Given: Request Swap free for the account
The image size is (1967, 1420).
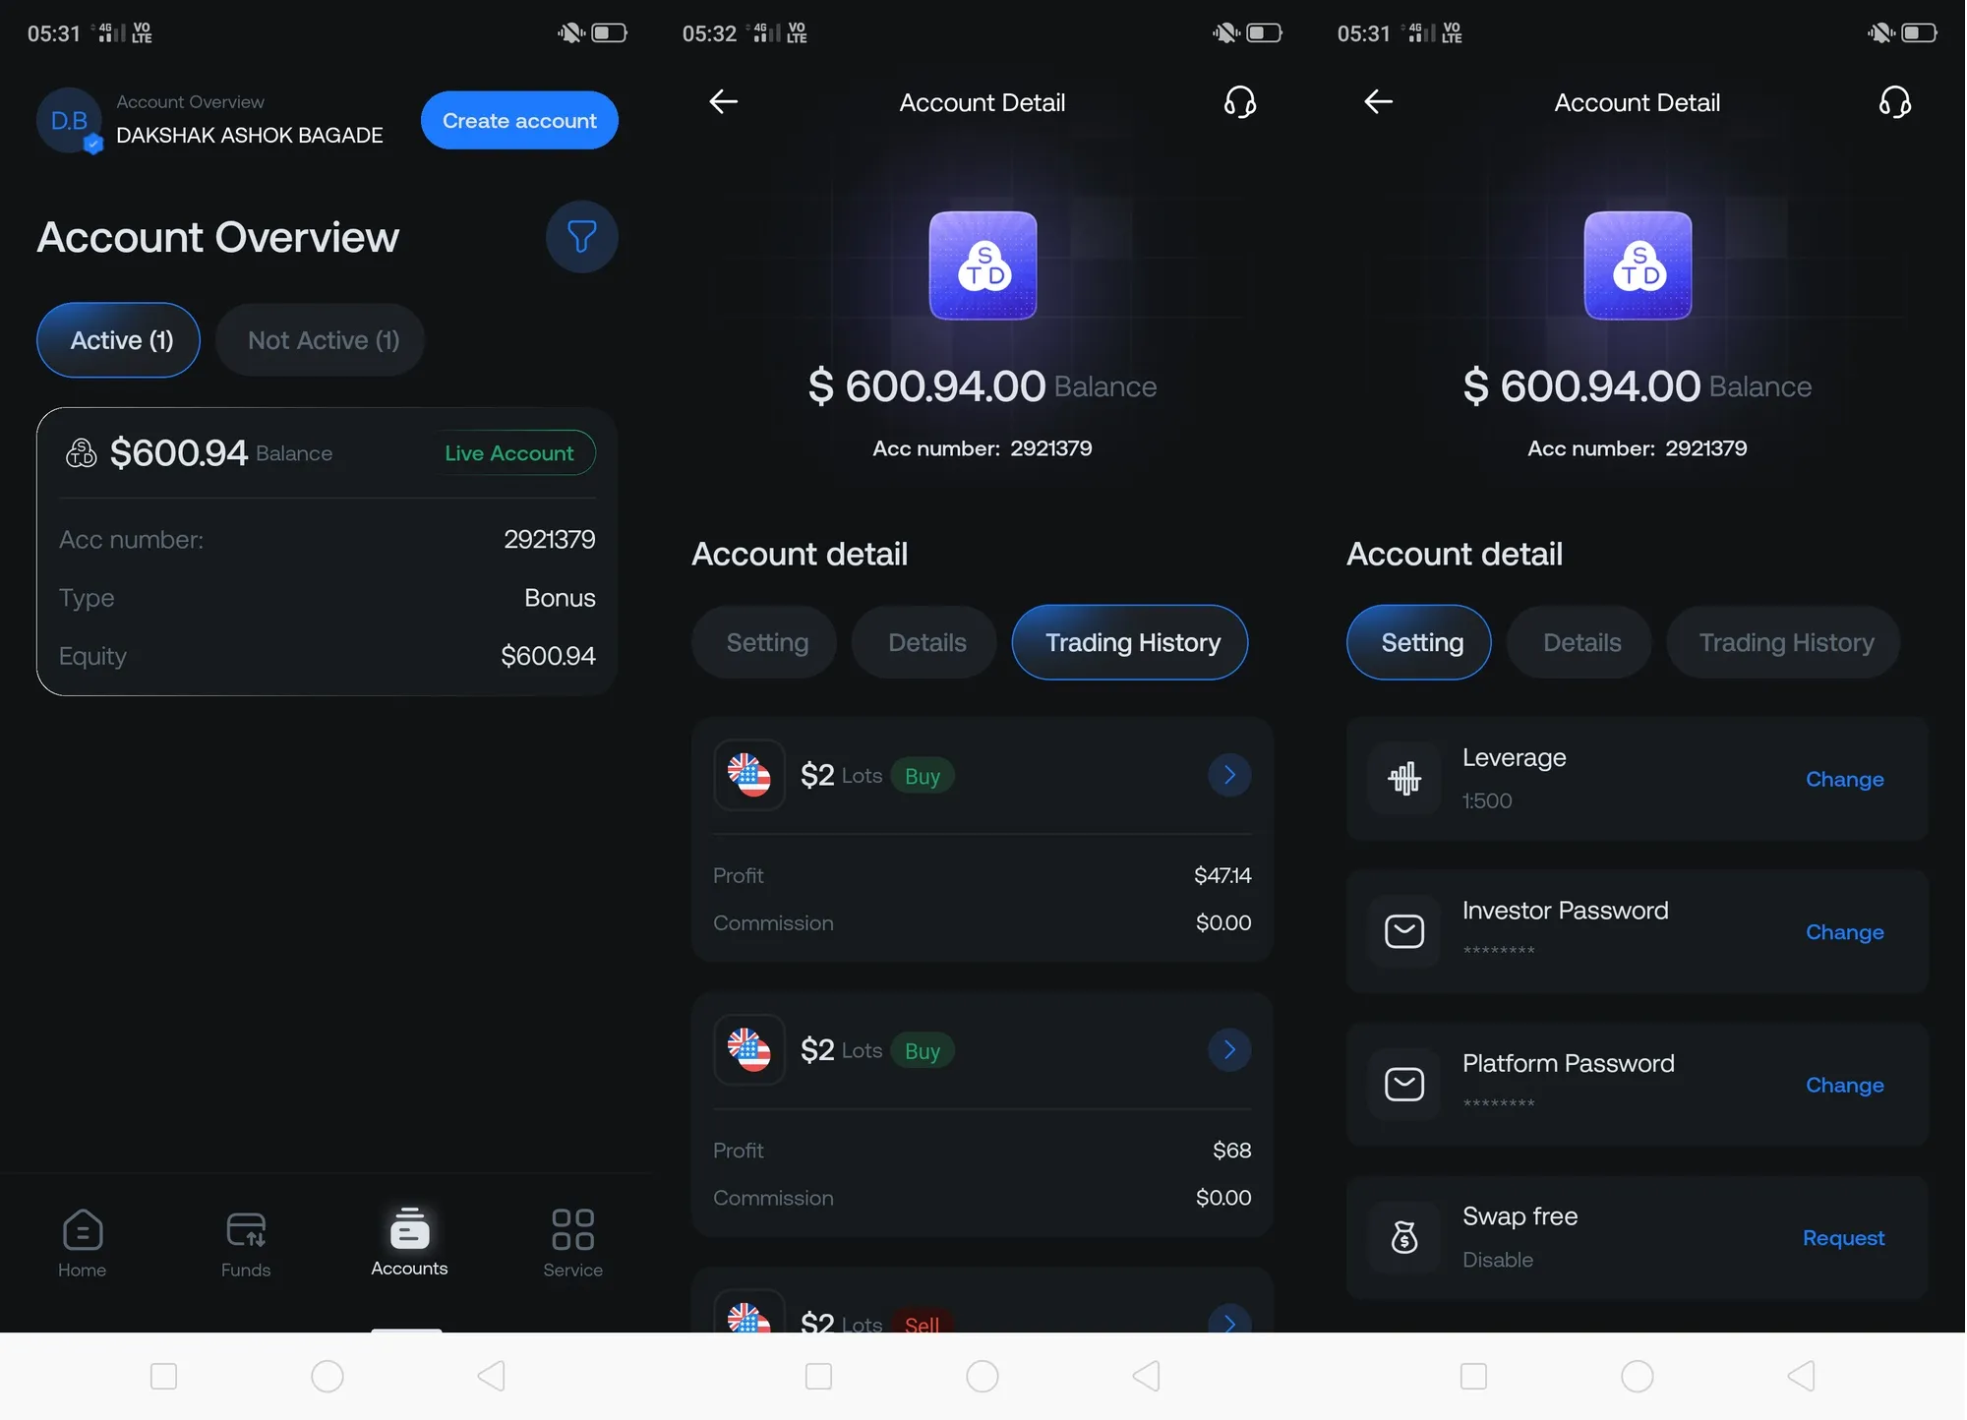Looking at the screenshot, I should (1844, 1237).
